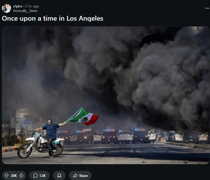Click the share arrow icon
The height and width of the screenshot is (180, 210).
[x=75, y=175]
